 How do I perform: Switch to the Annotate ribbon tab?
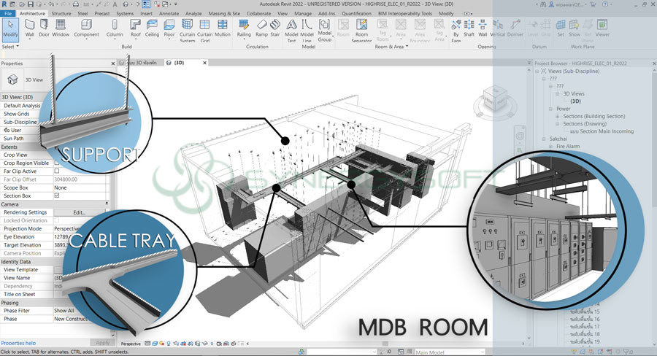point(169,13)
